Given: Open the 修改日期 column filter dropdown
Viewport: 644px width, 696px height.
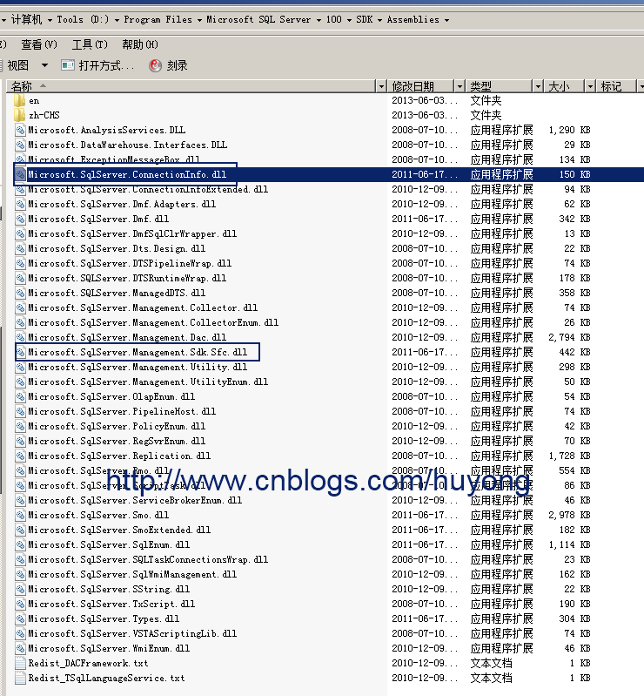Looking at the screenshot, I should [x=460, y=86].
